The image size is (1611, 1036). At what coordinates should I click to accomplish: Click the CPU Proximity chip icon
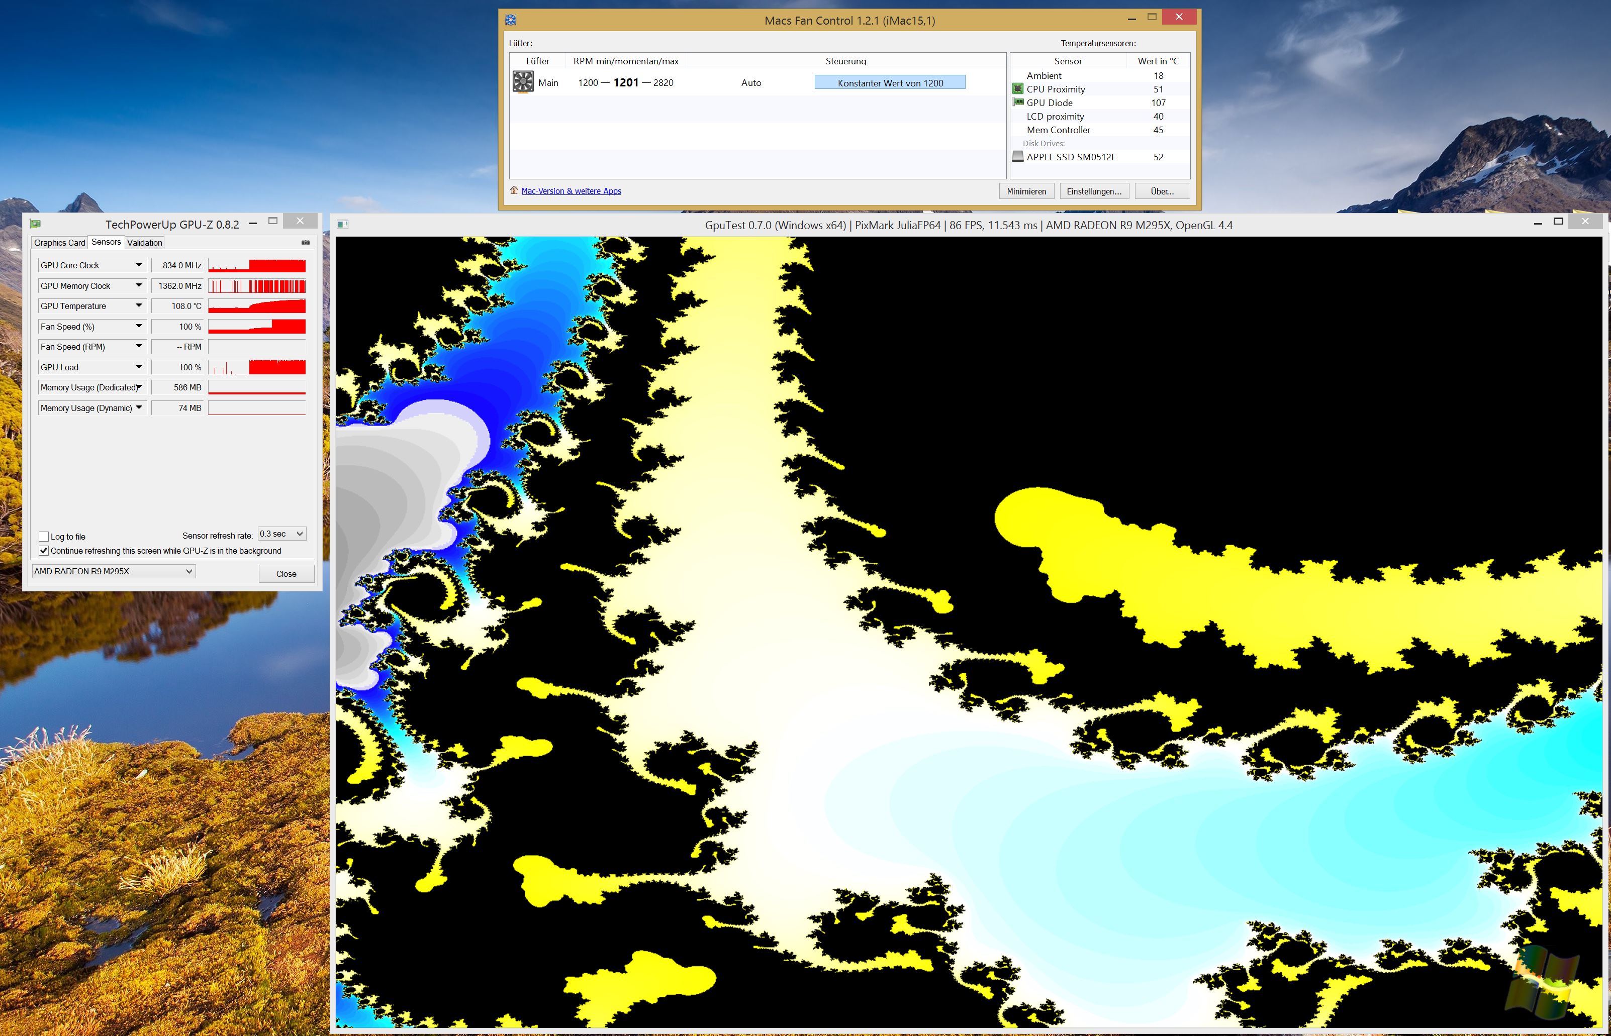click(x=1017, y=89)
